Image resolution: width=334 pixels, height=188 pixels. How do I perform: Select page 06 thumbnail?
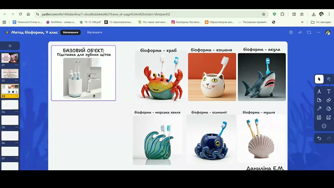point(10,136)
